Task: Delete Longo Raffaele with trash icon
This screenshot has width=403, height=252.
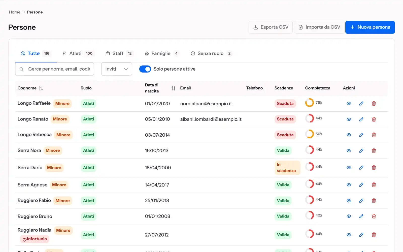Action: 374,104
